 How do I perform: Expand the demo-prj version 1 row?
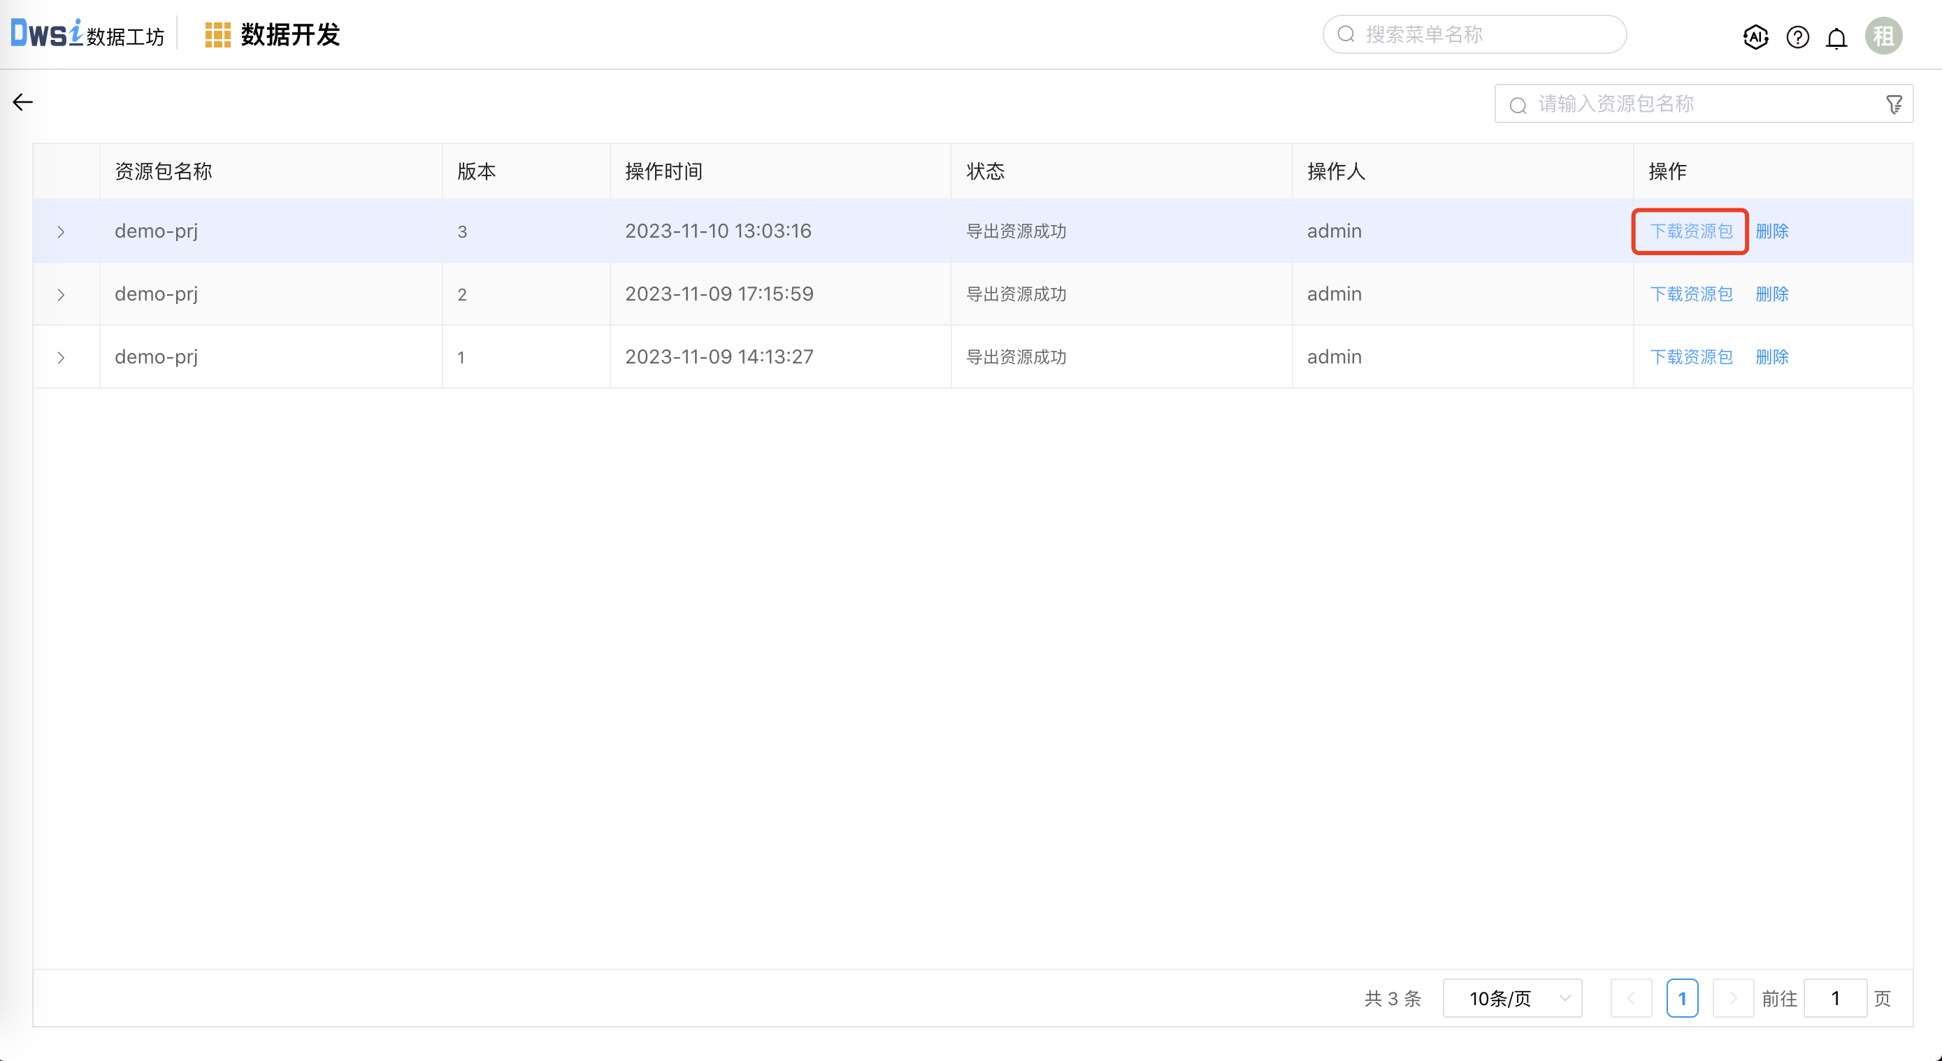[x=61, y=357]
